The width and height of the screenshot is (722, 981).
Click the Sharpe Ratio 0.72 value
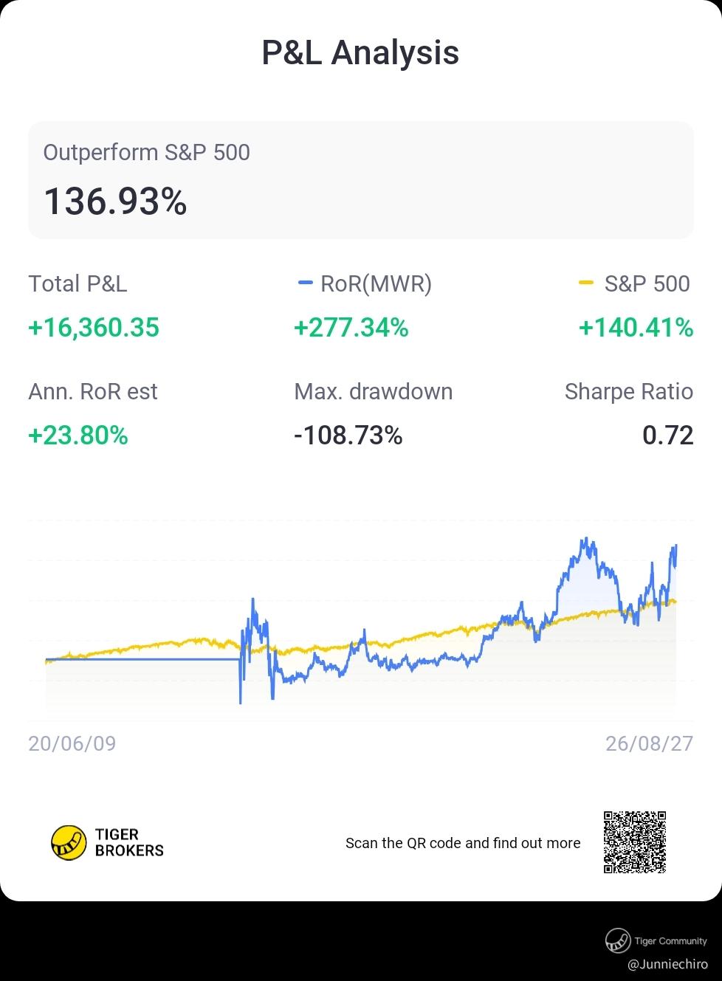[x=668, y=436]
